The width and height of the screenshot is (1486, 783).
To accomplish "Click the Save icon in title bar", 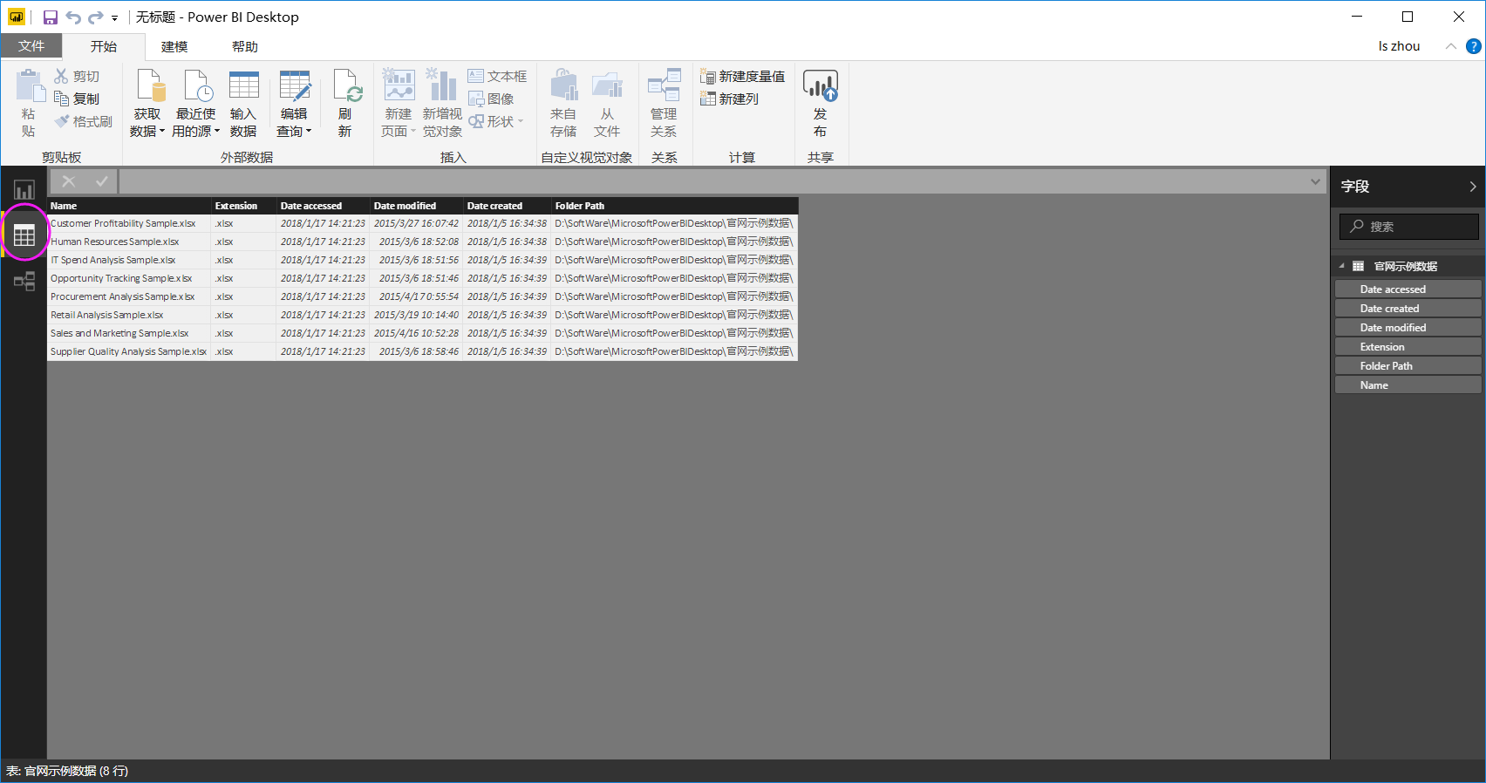I will coord(51,17).
